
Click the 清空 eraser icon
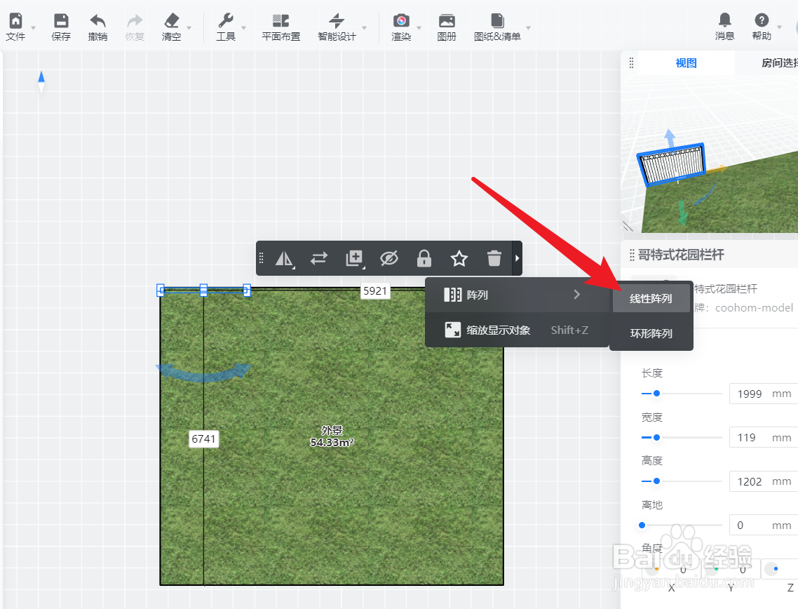coord(172,20)
